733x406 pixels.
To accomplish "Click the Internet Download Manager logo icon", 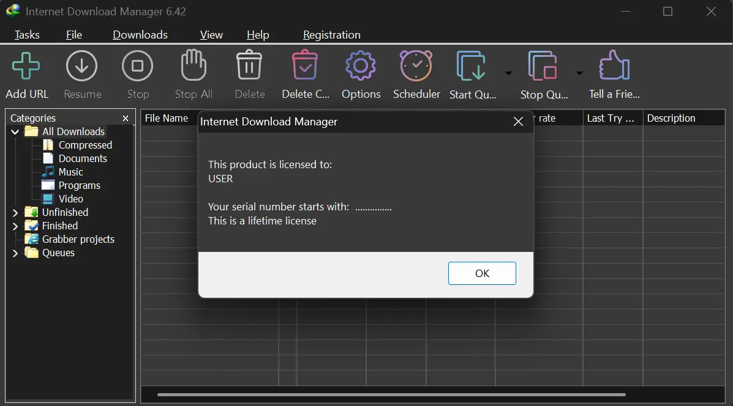I will [x=13, y=11].
